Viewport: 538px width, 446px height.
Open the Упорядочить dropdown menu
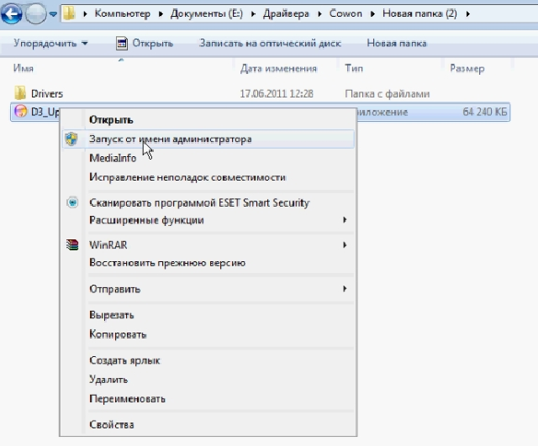[x=50, y=43]
